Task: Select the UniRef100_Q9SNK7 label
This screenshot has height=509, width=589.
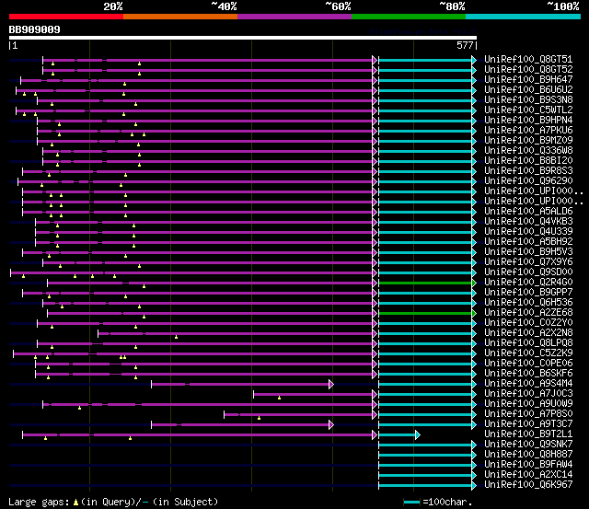Action: point(528,445)
